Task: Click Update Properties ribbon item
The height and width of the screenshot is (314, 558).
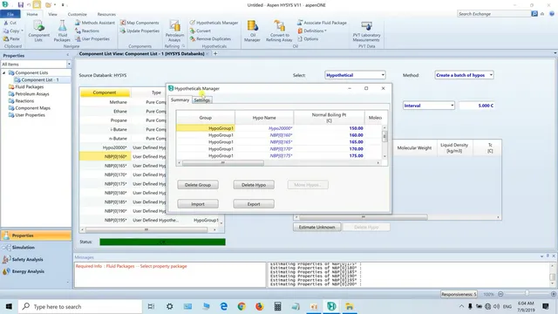Action: (139, 31)
